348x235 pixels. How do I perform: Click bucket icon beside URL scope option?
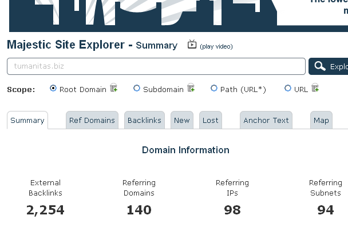(x=315, y=88)
